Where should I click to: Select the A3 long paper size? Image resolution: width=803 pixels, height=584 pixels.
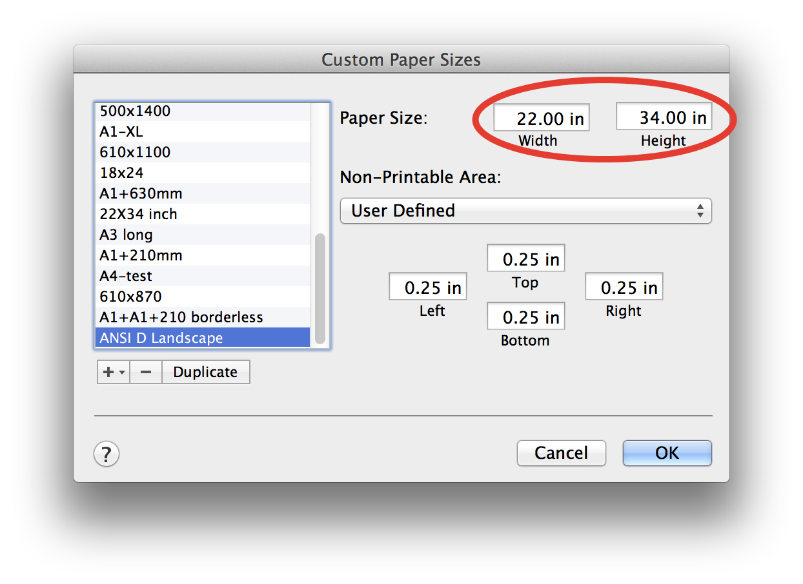pos(202,235)
